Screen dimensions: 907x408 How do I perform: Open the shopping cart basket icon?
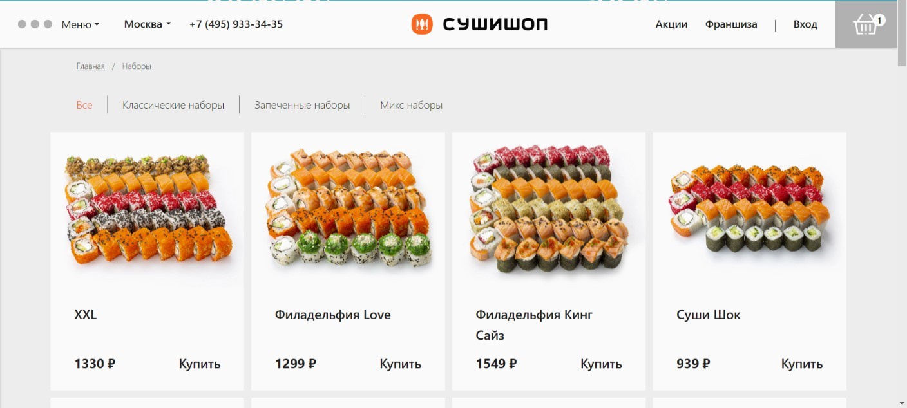[x=866, y=24]
